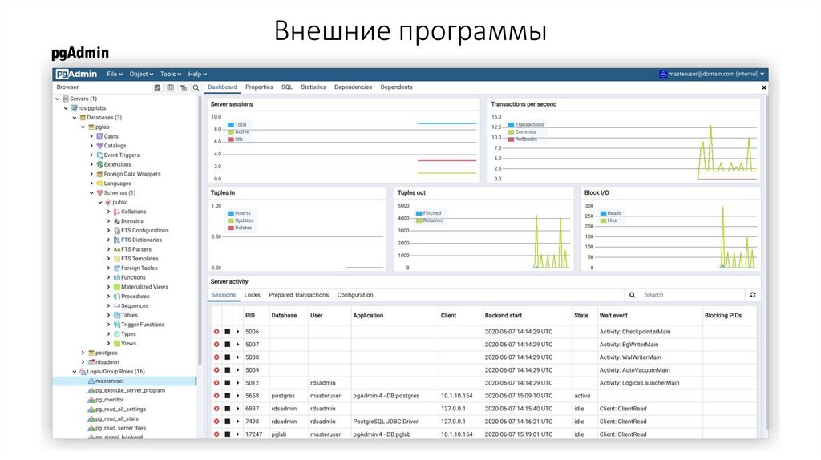The height and width of the screenshot is (460, 821).
Task: Cancel query stop icon for PID 7498
Action: (x=227, y=422)
